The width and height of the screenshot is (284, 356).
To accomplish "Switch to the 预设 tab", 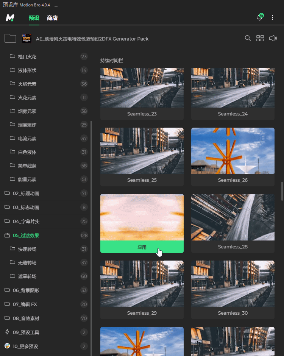I will (x=34, y=18).
